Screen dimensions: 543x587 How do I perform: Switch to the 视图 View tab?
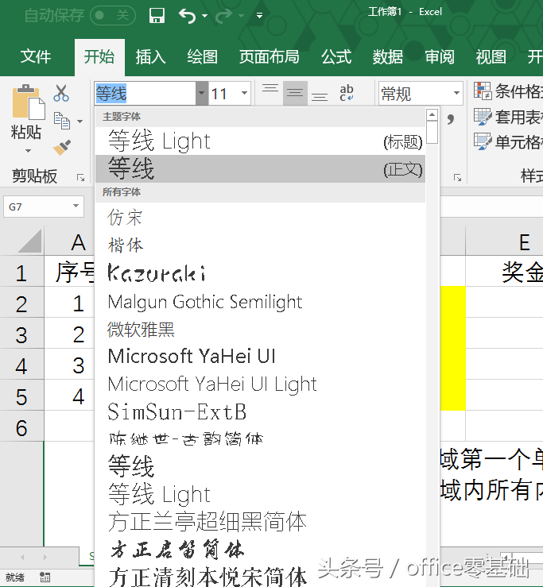point(491,57)
